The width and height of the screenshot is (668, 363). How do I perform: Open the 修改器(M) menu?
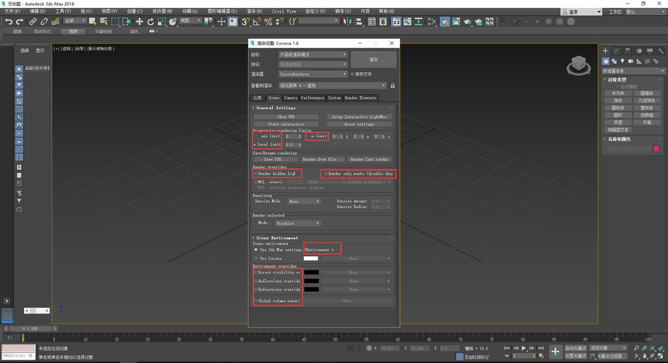point(162,11)
